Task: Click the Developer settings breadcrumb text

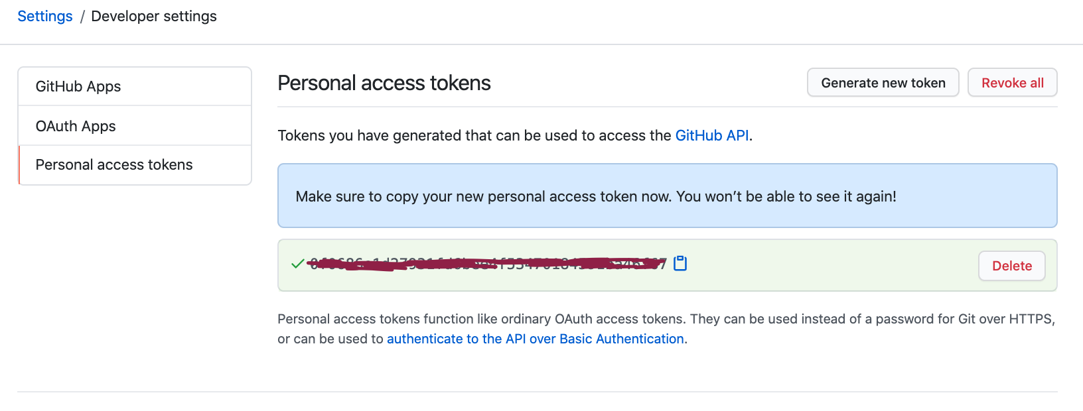Action: coord(154,17)
